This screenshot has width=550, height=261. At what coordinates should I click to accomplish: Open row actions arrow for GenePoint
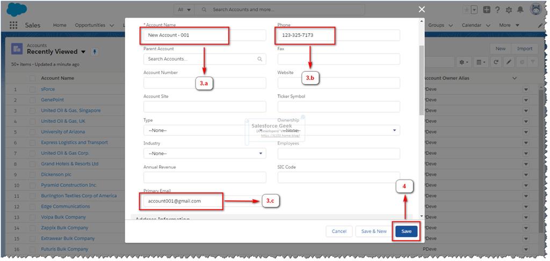click(526, 100)
